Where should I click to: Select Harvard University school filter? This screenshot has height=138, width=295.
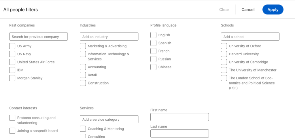click(x=224, y=54)
